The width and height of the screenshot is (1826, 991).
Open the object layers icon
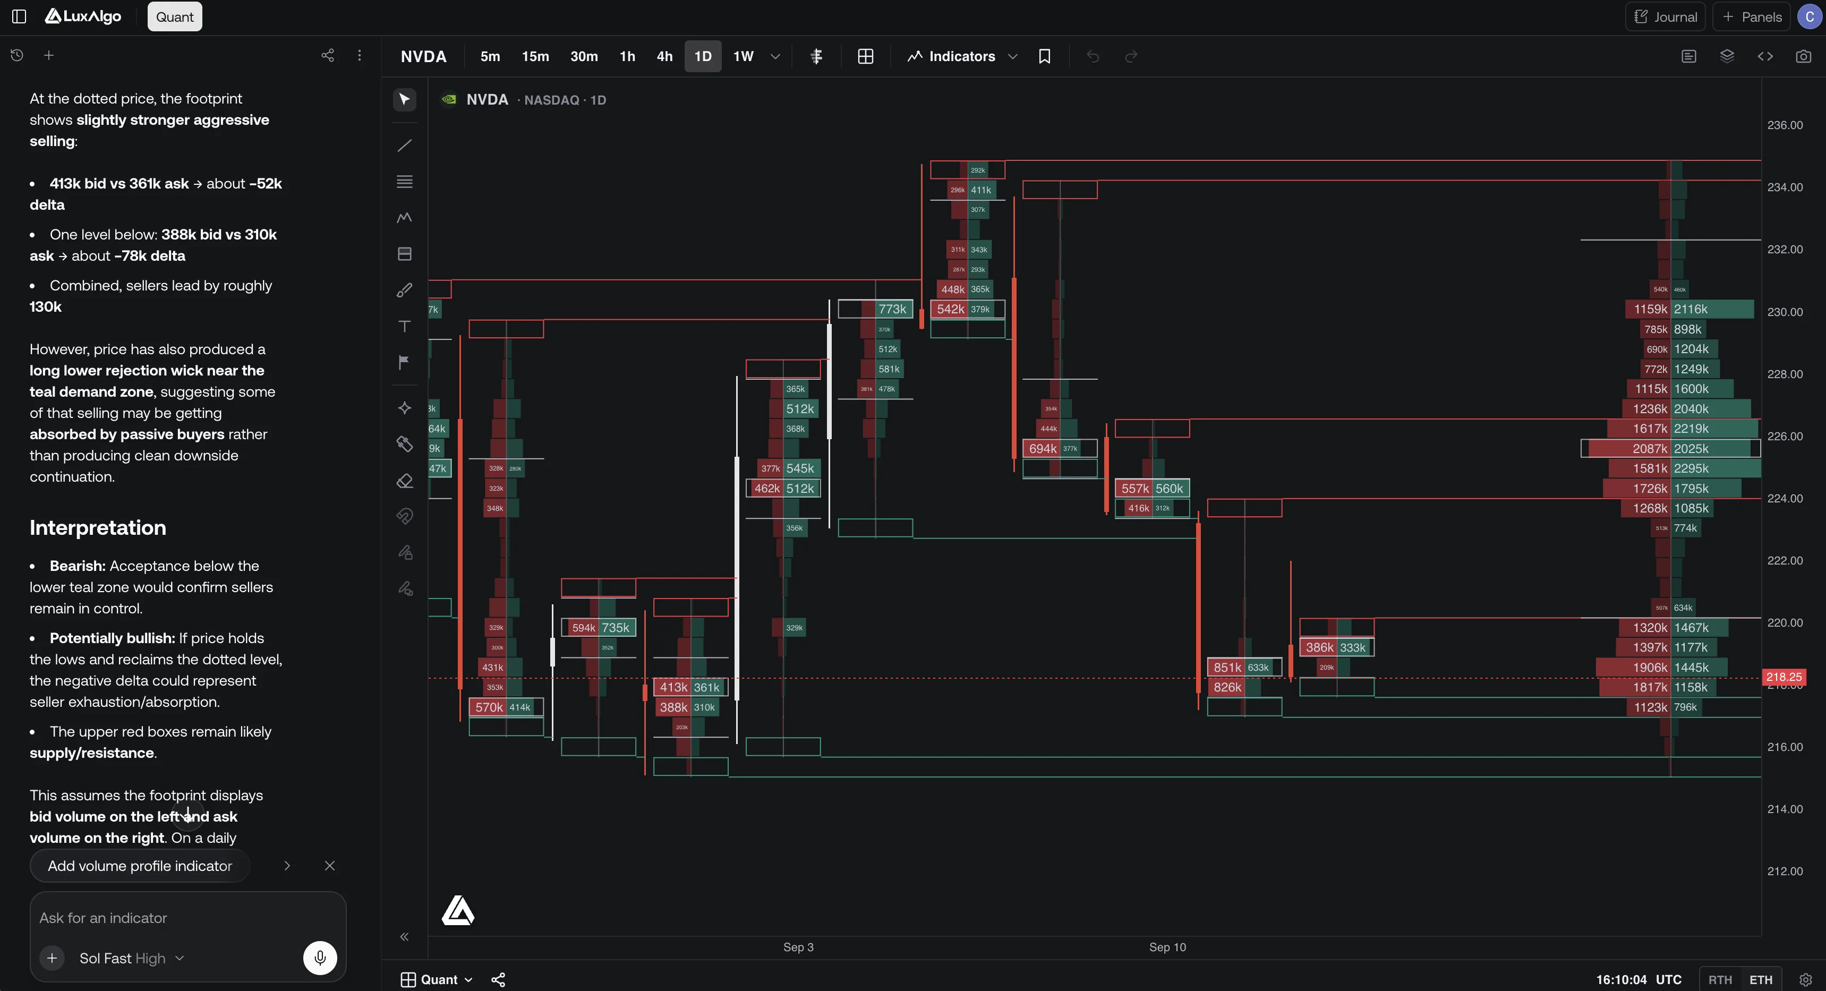point(1727,56)
